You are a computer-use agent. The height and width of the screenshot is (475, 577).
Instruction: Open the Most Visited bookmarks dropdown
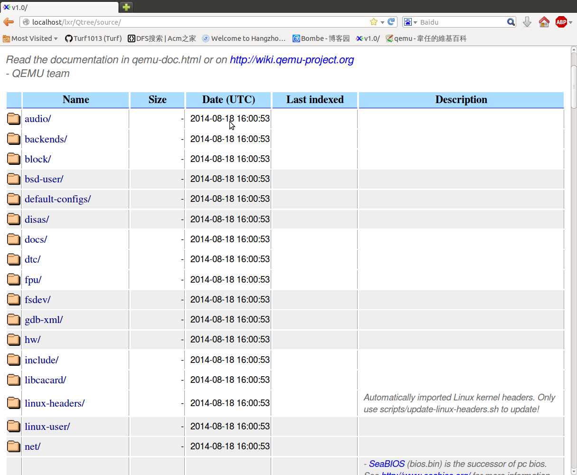30,38
